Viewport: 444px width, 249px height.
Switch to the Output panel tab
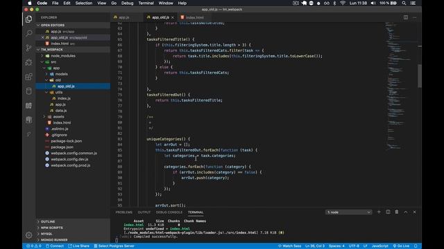click(144, 212)
